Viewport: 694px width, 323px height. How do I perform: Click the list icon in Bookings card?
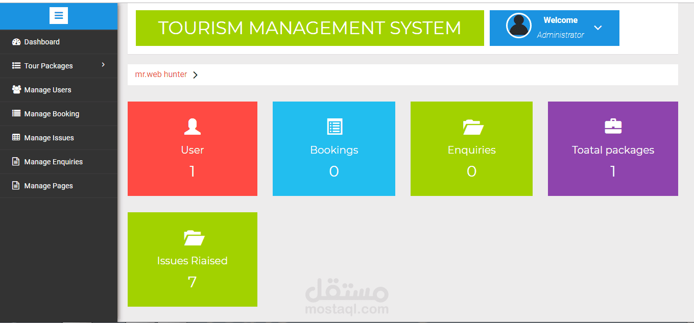coord(334,127)
